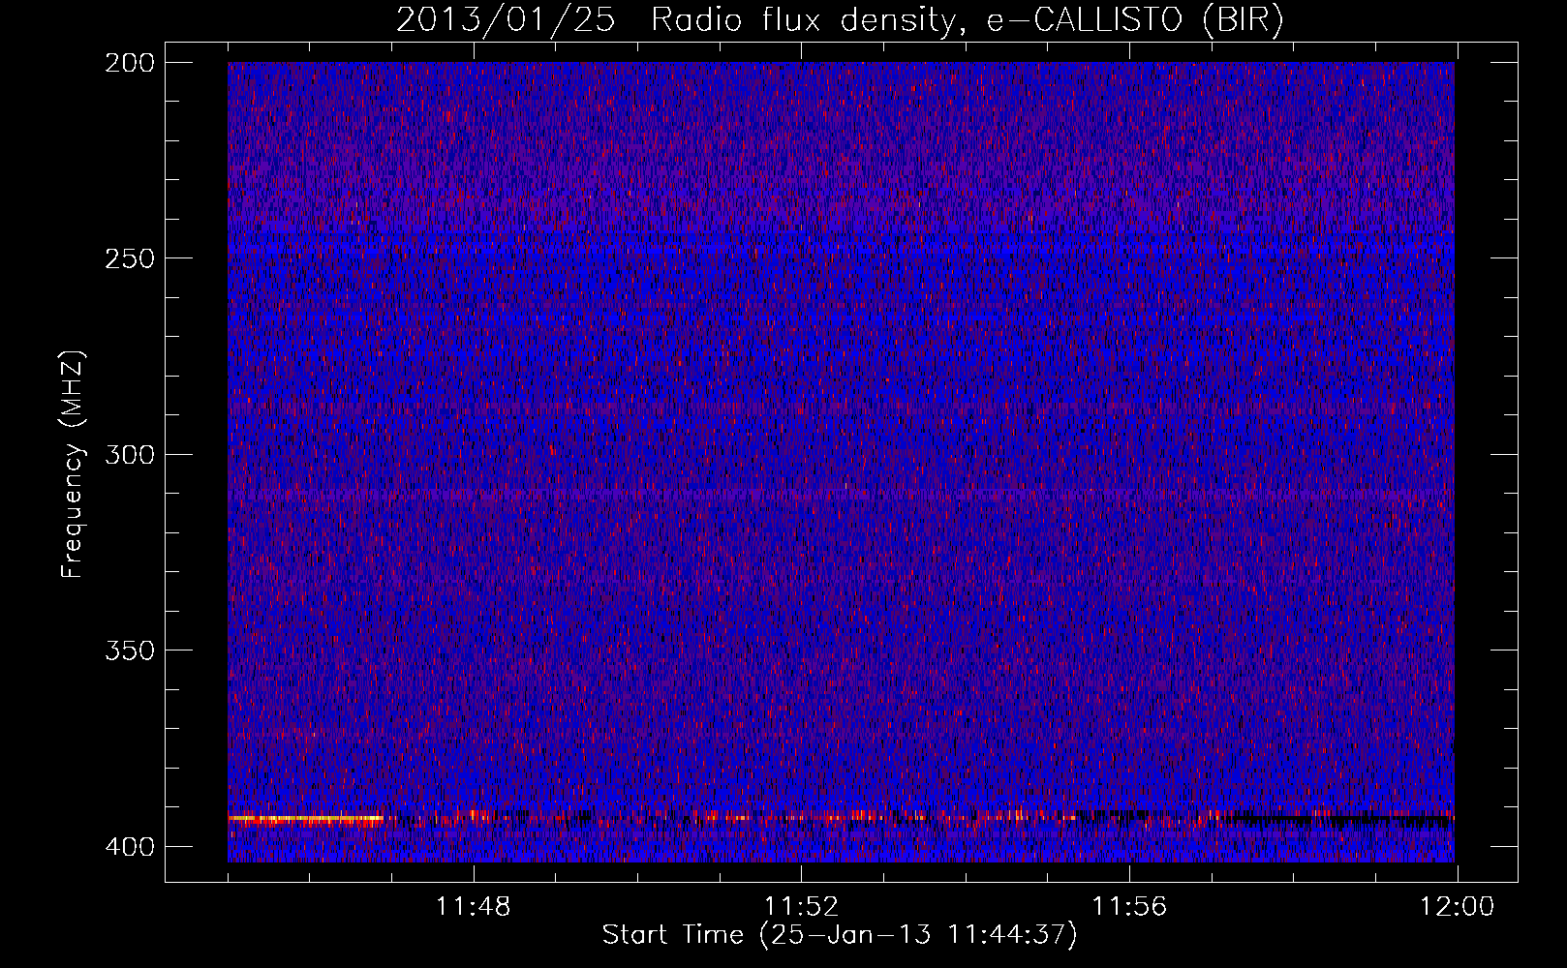The image size is (1567, 968).
Task: Click the 200 frequency tick label
Action: coord(129,63)
